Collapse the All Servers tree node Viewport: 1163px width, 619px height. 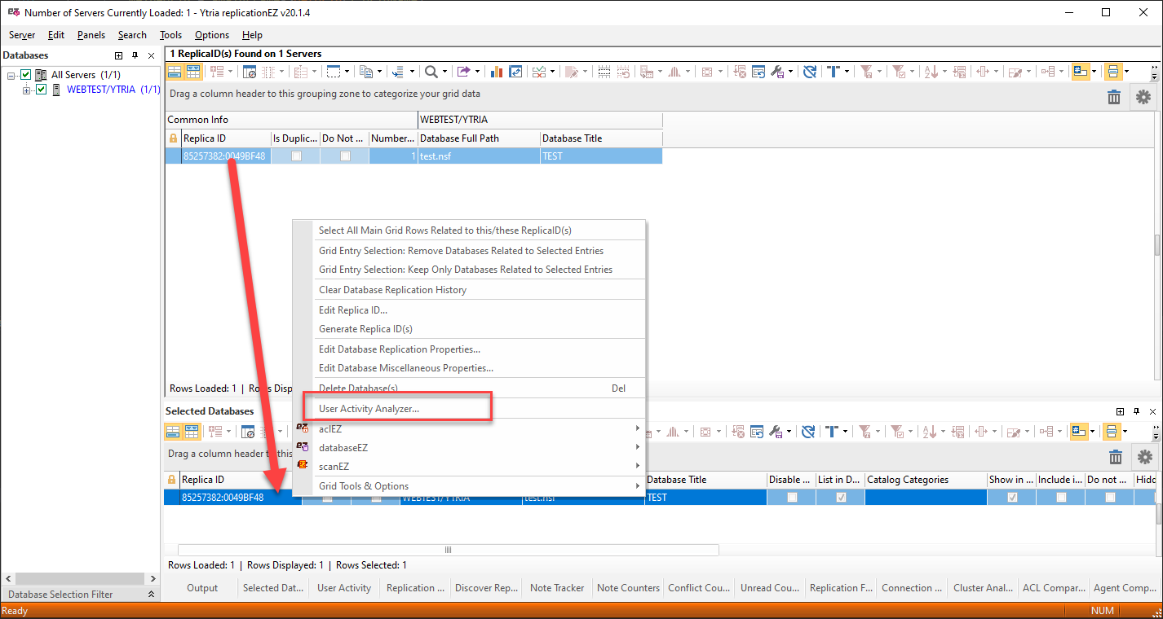[11, 75]
